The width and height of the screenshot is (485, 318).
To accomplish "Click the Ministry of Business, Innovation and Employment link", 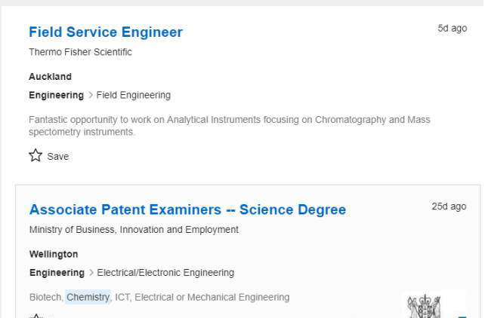I will click(134, 229).
